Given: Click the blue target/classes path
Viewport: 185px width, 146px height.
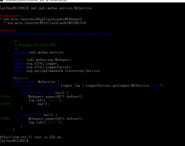Looking at the screenshot, I should tap(57, 34).
